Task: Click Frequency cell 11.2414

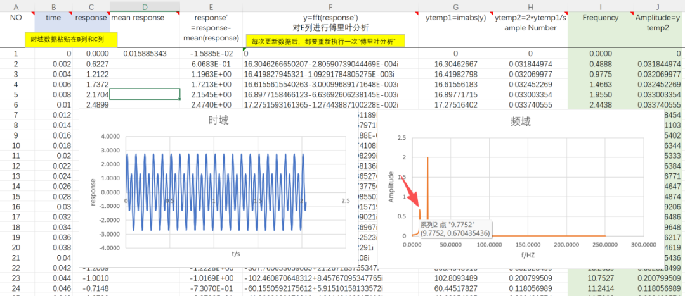Action: click(x=600, y=288)
